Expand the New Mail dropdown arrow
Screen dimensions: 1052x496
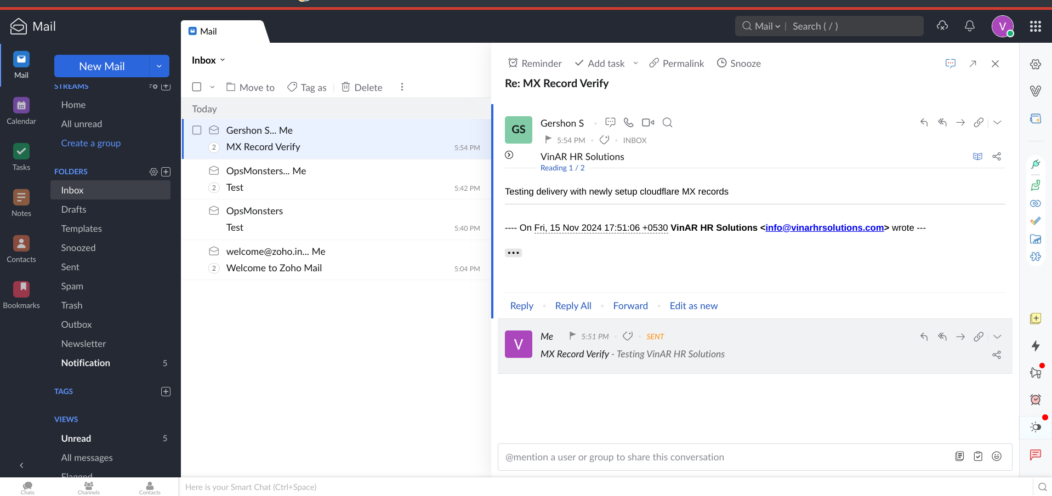[x=159, y=66]
